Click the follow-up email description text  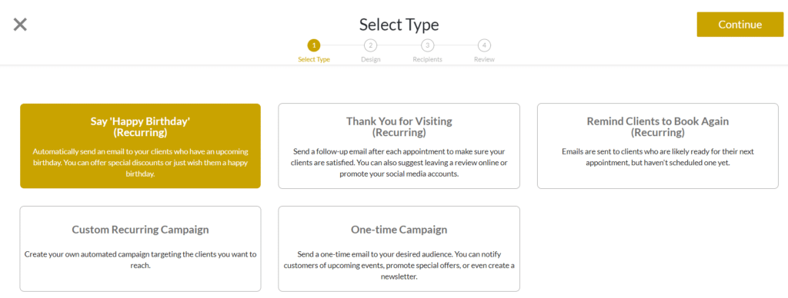[x=399, y=163]
